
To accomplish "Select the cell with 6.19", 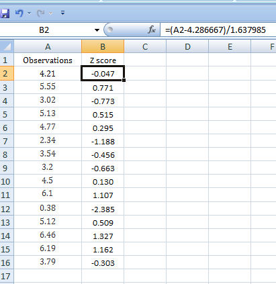I will [x=48, y=248].
